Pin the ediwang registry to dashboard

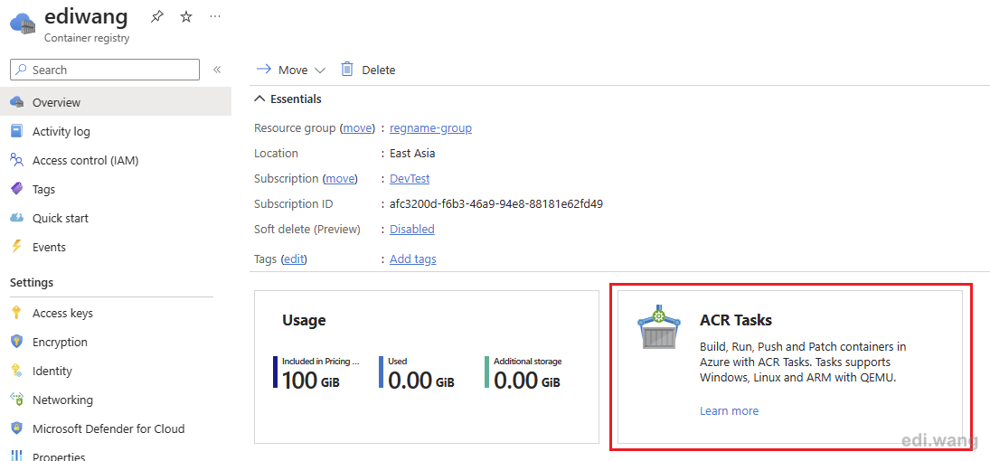157,17
